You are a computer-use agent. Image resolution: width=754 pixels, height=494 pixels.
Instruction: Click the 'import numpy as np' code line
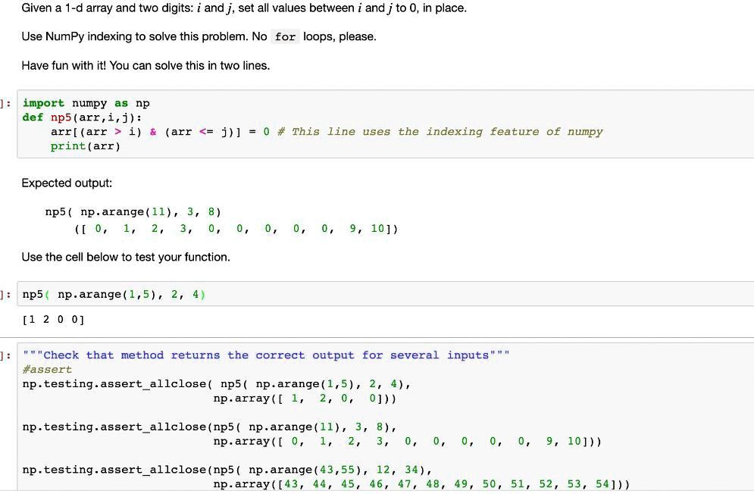[x=86, y=103]
